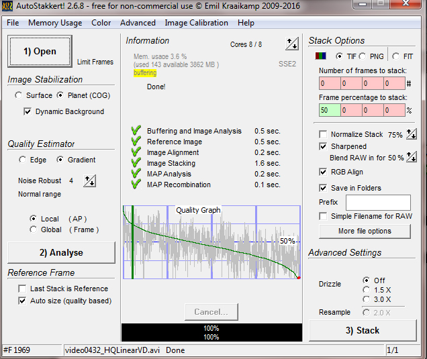Change Normalize Stack 75% with arrow icon
This screenshot has height=359, width=427.
tap(412, 134)
